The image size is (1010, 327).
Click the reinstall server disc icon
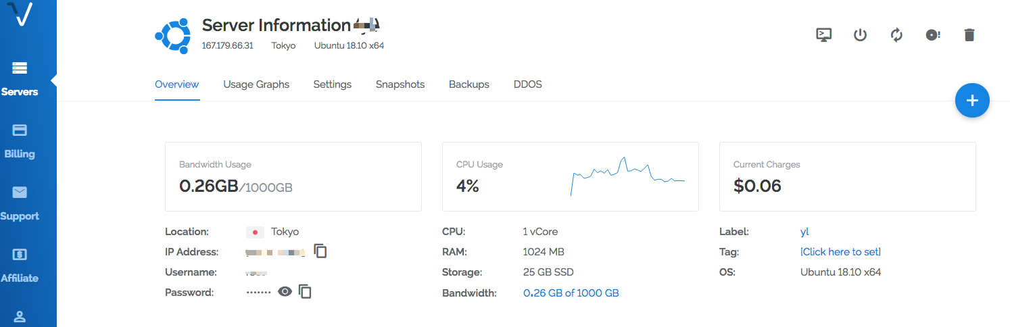click(933, 35)
